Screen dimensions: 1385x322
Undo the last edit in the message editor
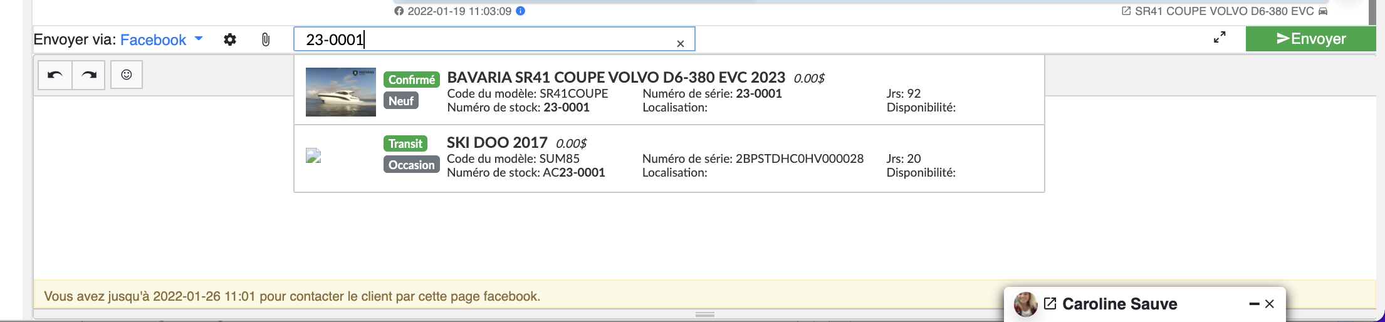tap(55, 75)
